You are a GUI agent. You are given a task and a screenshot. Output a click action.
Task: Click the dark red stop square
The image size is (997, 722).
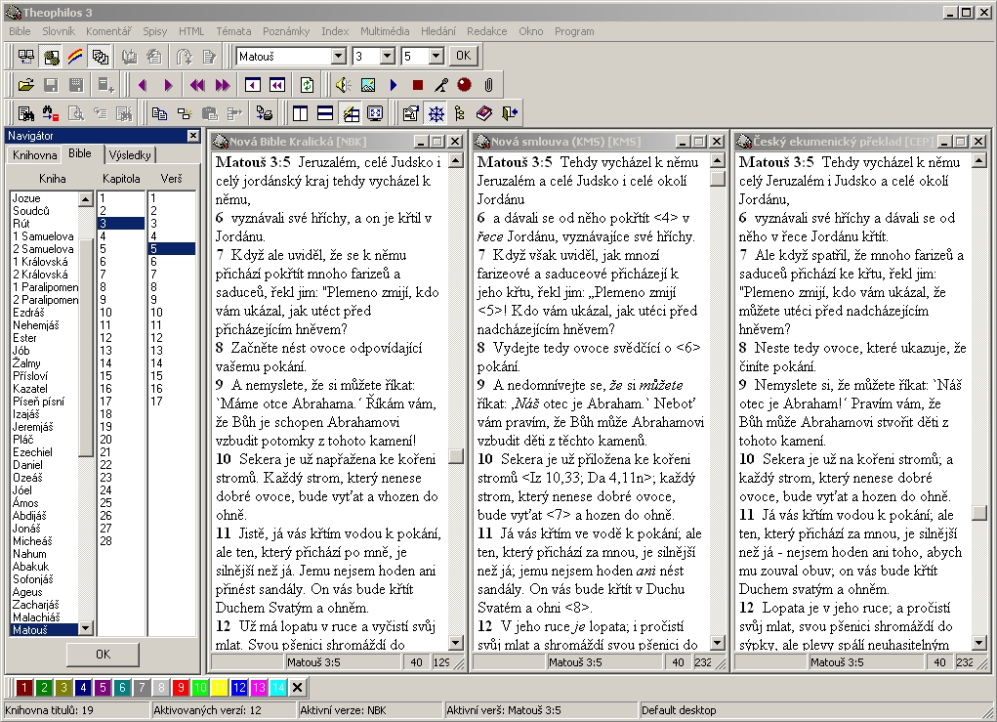(x=418, y=85)
